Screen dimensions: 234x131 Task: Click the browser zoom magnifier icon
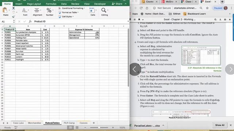click(x=201, y=8)
